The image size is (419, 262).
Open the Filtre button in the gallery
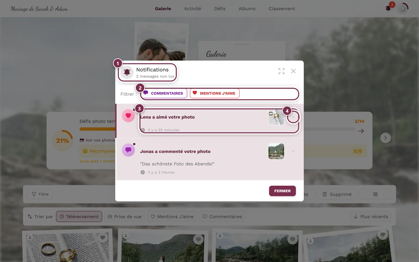coord(40,194)
